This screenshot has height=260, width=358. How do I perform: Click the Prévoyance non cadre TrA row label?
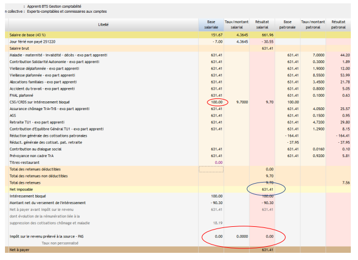(37, 155)
